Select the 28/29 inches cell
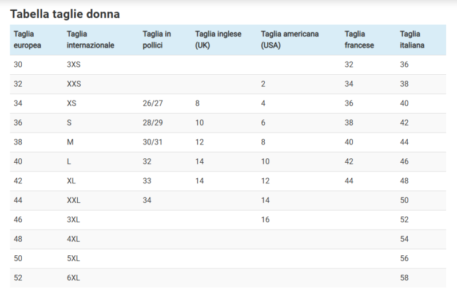457x297 pixels. pyautogui.click(x=153, y=123)
